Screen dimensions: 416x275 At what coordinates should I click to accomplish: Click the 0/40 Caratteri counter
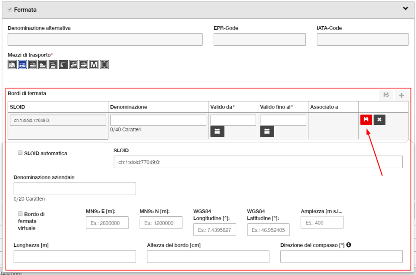(x=126, y=129)
